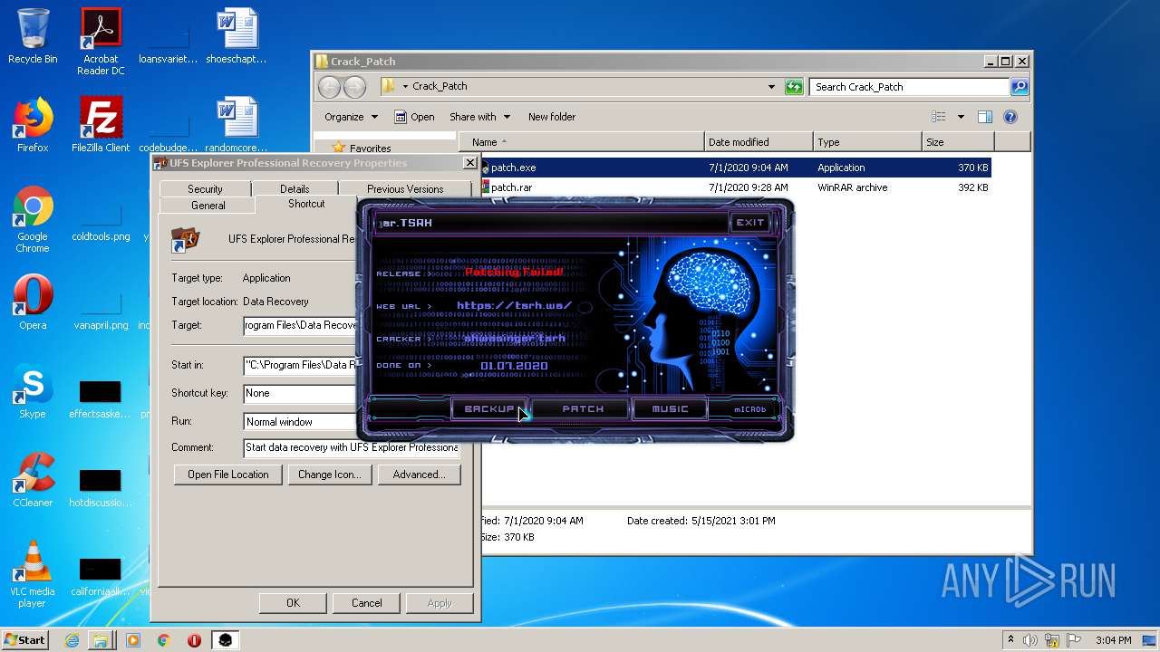1160x652 pixels.
Task: Open Firefox desktop shortcut
Action: (33, 125)
